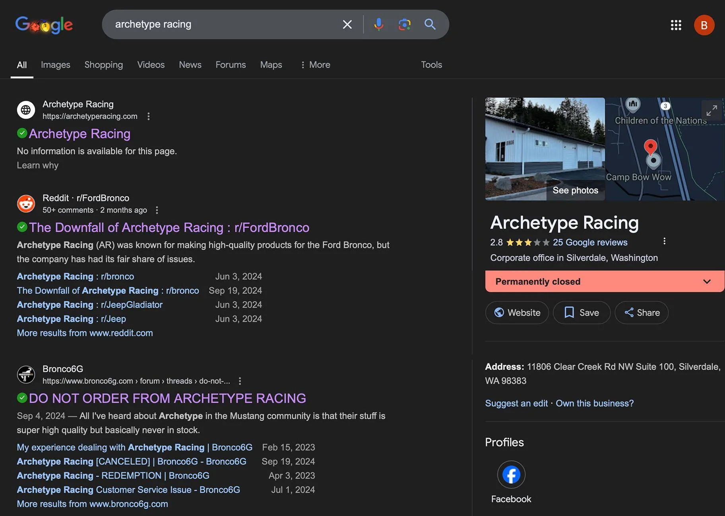Open options menu for archetyperacing.com result
725x516 pixels.
click(148, 116)
